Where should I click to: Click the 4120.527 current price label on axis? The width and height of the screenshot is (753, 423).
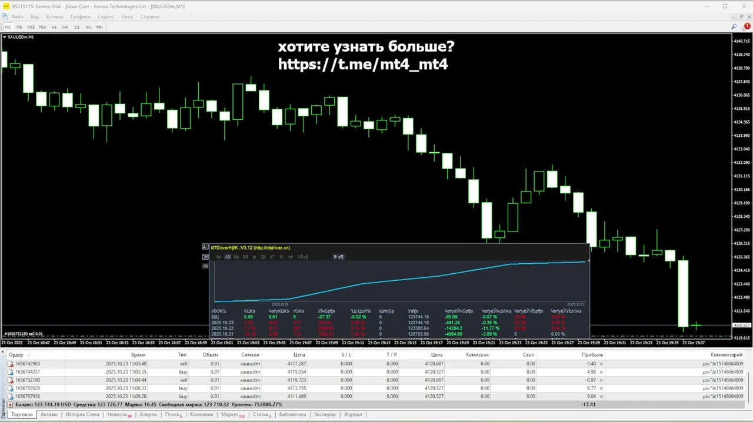tap(742, 325)
